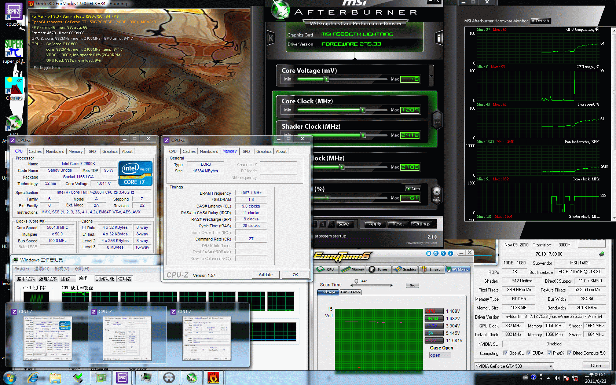Click the Afterburner taskbar button
The width and height of the screenshot is (616, 385).
pyautogui.click(x=191, y=378)
